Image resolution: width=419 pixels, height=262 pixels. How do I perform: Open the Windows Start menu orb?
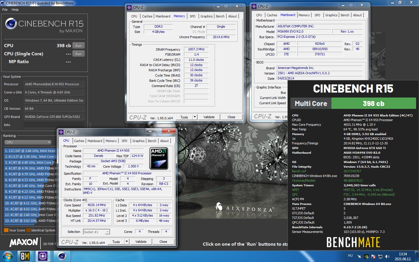click(8, 256)
